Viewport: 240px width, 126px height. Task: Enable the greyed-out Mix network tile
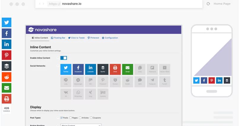(90, 82)
